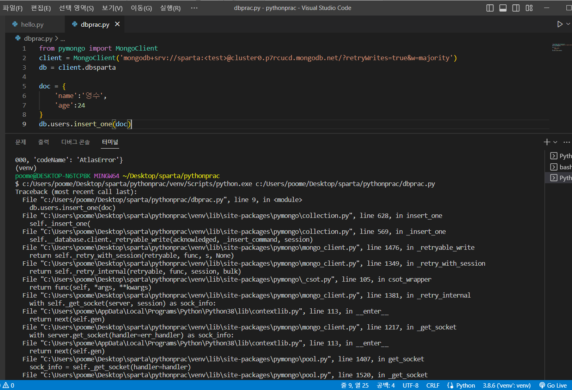
Task: Click the terminal path ~/Desktop/sparta/pythonprac
Action: tap(171, 176)
